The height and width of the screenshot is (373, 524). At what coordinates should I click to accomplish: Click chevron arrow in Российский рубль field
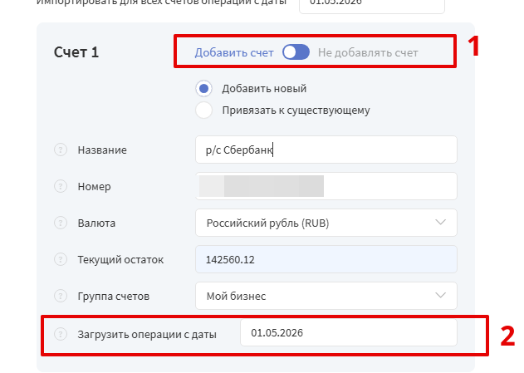tap(440, 223)
